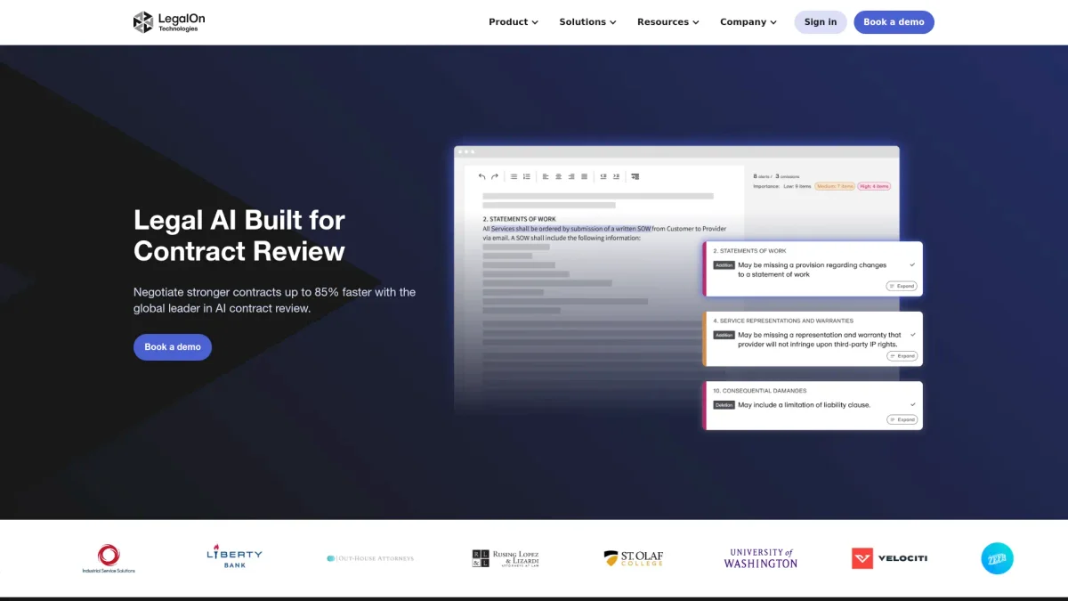The width and height of the screenshot is (1068, 601).
Task: Click the undo arrow in editor toolbar
Action: 482,176
